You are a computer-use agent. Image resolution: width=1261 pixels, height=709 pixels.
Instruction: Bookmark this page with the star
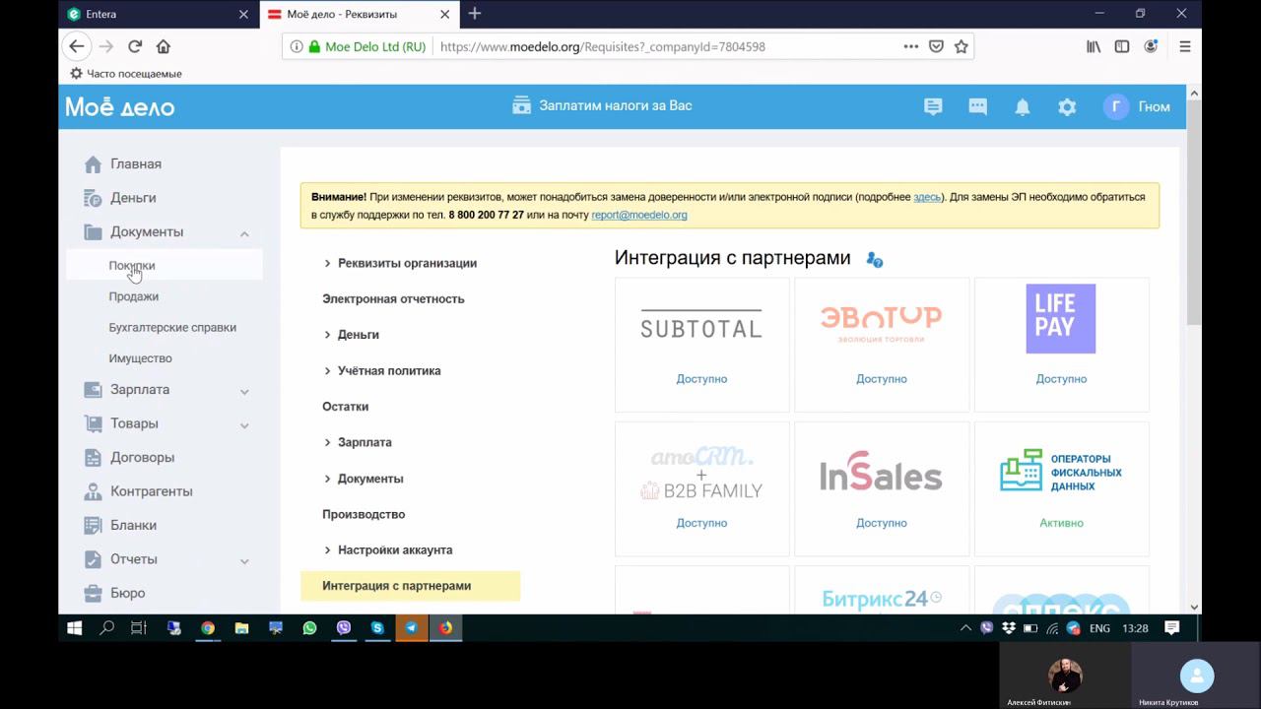[961, 46]
